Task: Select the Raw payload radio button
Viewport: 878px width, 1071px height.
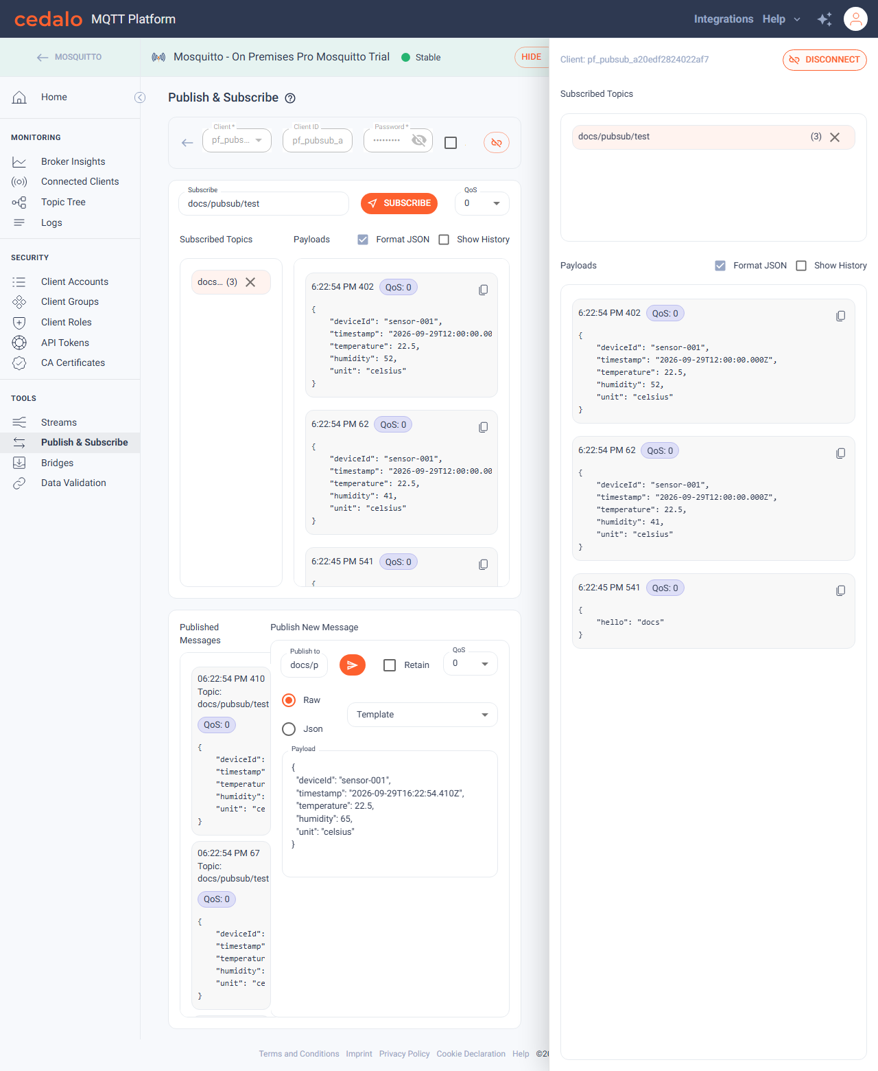Action: pyautogui.click(x=289, y=700)
